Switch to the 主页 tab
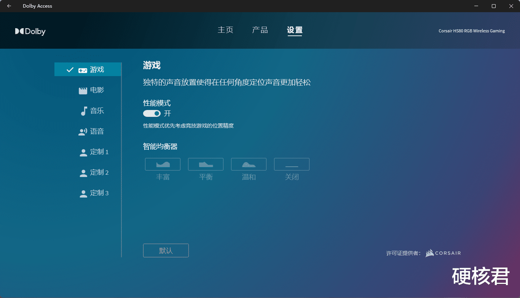Viewport: 520px width, 298px height. pos(225,30)
